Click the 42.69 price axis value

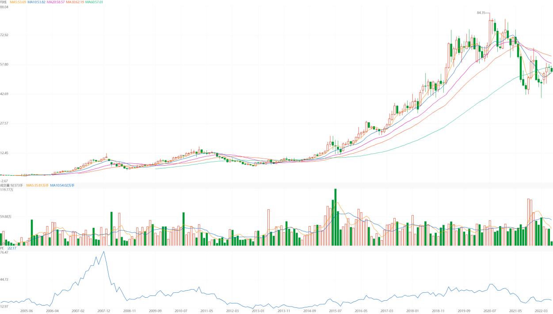(x=4, y=94)
